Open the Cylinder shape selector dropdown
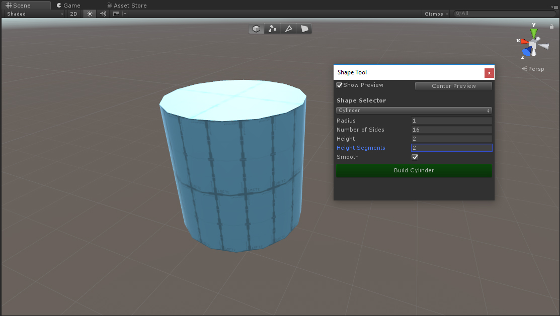Screen dimensions: 560x316 [x=414, y=111]
